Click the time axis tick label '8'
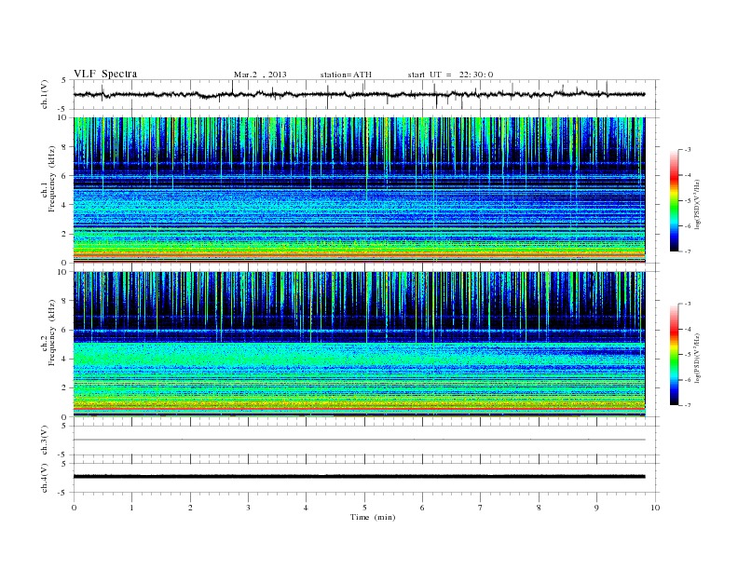The width and height of the screenshot is (738, 570). [x=539, y=508]
